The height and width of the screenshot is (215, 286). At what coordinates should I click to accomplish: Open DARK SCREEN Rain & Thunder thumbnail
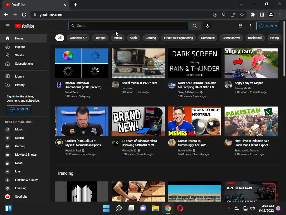click(x=195, y=63)
